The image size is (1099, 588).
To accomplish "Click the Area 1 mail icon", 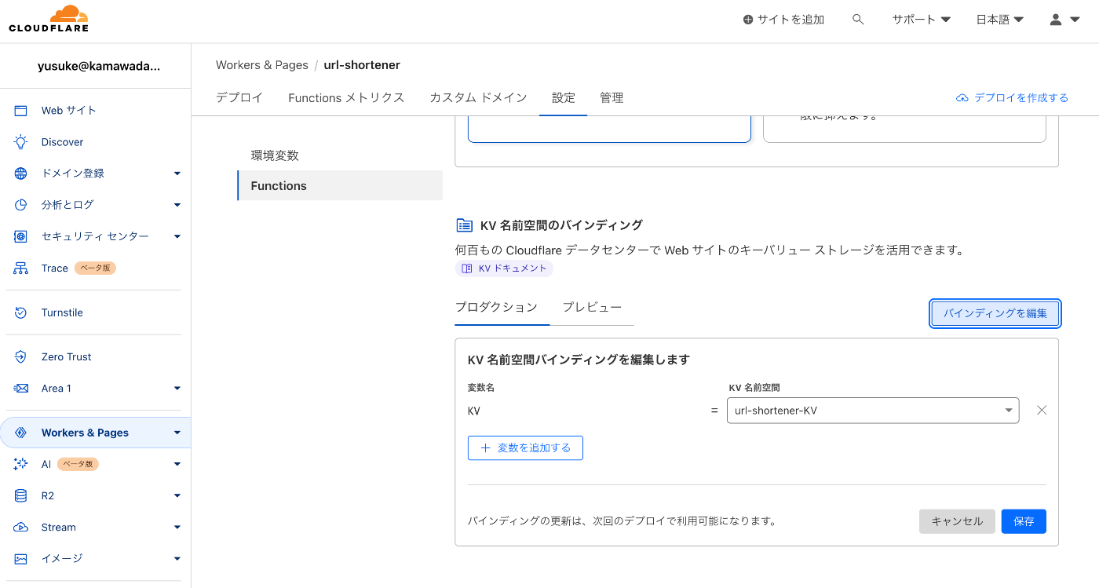I will tap(21, 389).
